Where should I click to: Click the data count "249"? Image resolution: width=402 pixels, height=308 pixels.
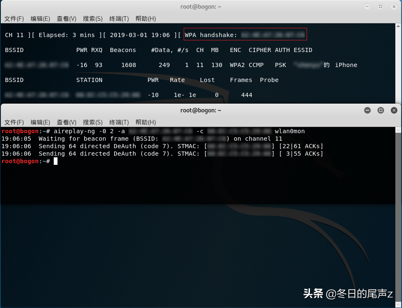pyautogui.click(x=164, y=65)
